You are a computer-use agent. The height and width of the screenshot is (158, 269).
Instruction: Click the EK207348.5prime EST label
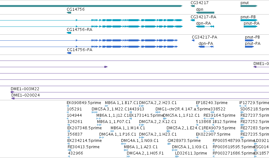click(x=84, y=128)
